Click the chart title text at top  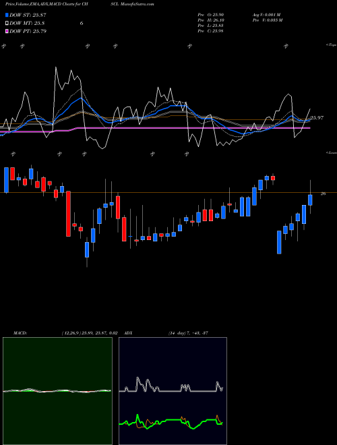(80, 4)
